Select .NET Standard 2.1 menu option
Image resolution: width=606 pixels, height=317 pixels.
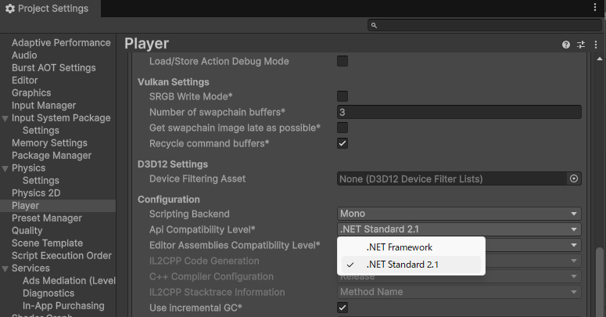click(403, 265)
